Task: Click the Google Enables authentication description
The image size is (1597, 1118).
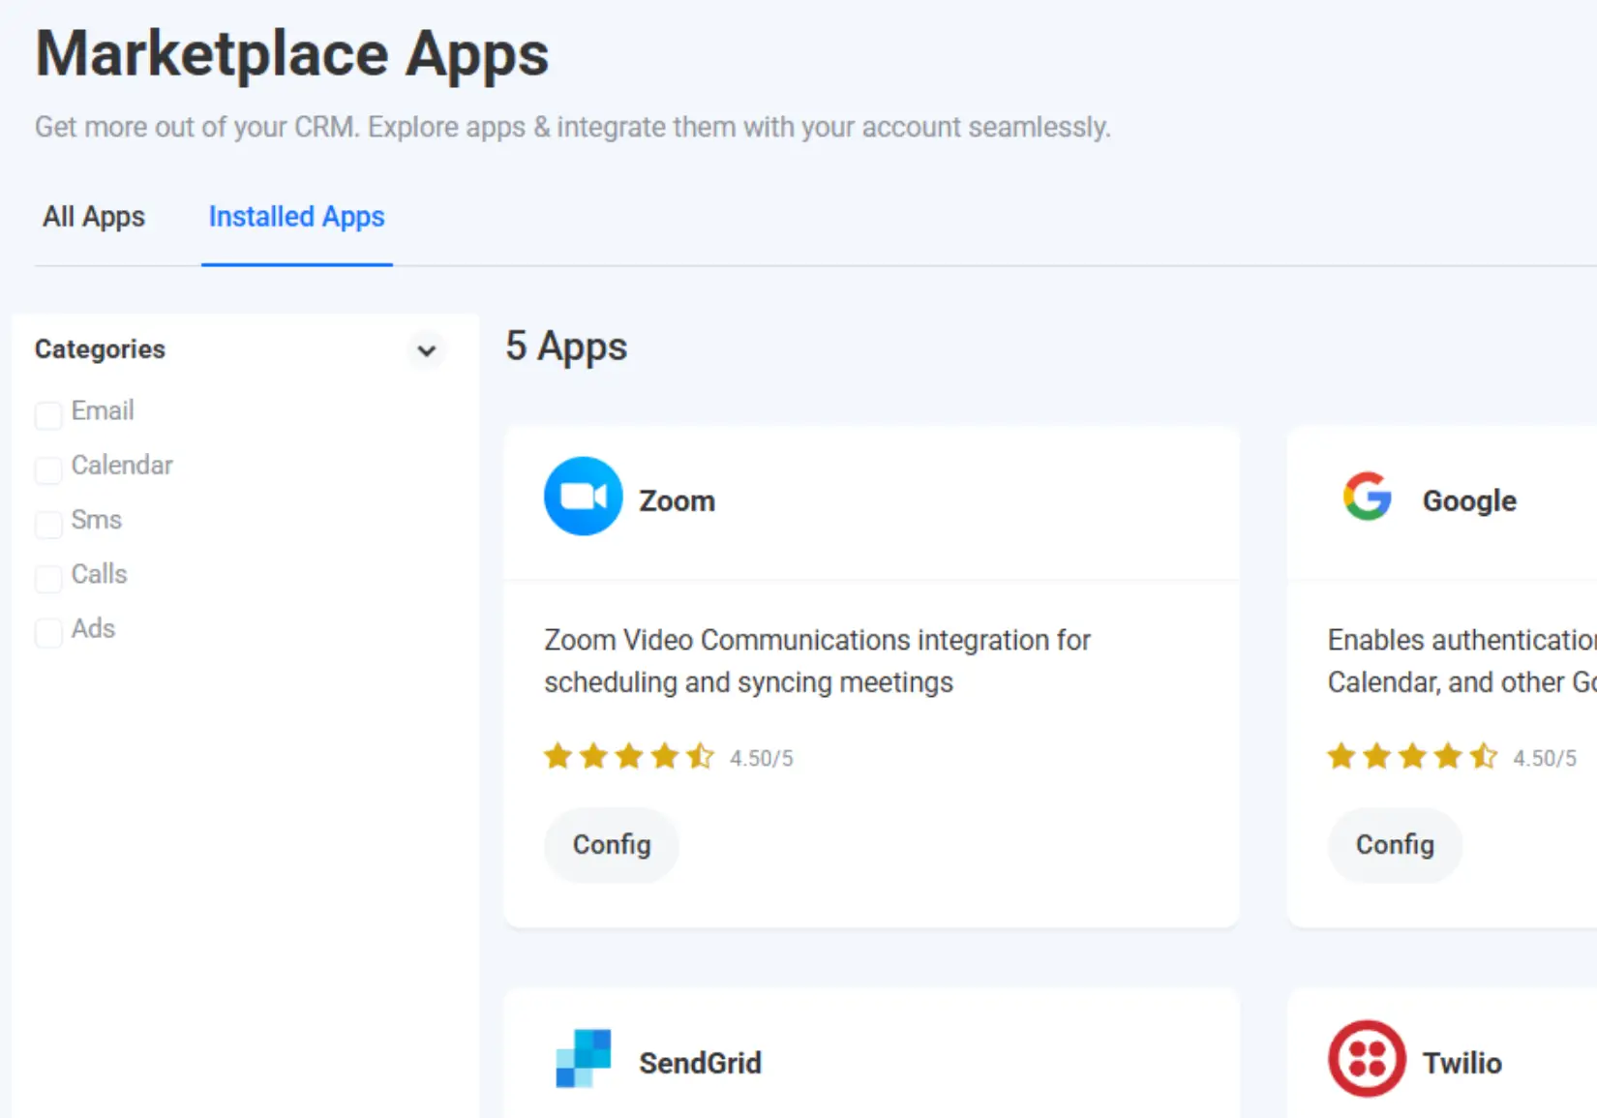Action: tap(1462, 661)
